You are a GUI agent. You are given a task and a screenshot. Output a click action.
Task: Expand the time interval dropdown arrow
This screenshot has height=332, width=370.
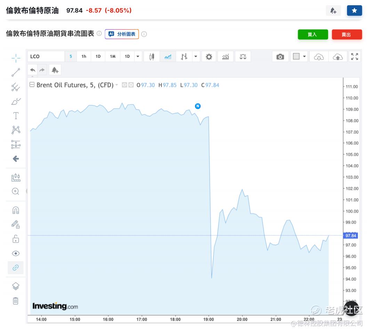(x=138, y=57)
